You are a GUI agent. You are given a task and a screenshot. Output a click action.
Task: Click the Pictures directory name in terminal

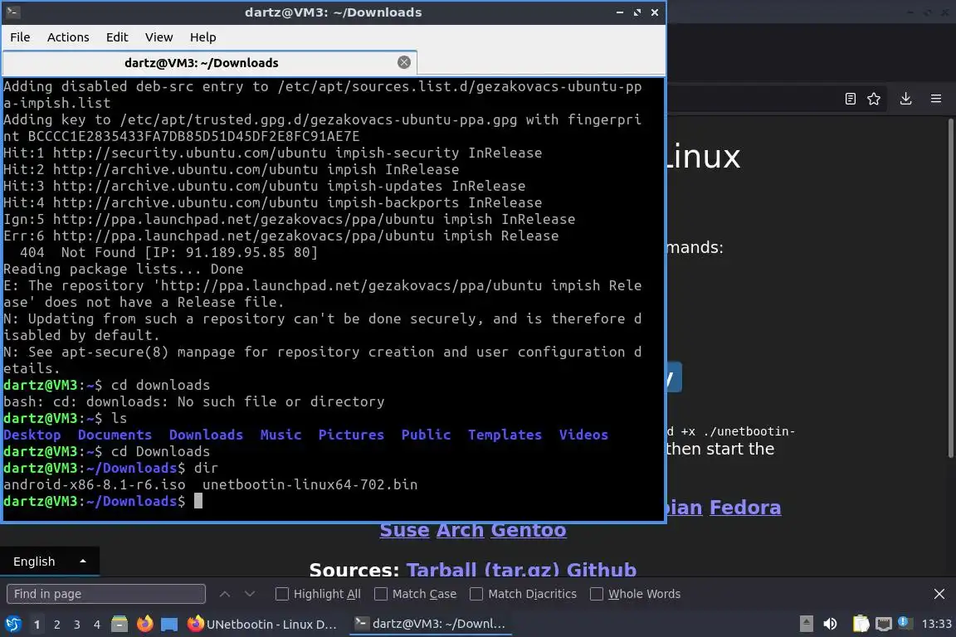coord(351,435)
